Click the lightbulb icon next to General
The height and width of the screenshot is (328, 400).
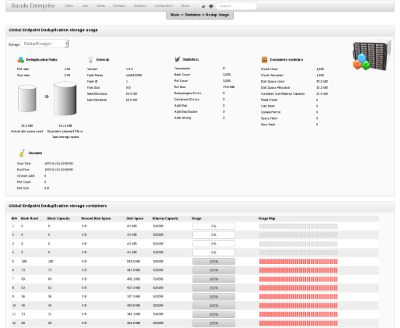pos(91,60)
